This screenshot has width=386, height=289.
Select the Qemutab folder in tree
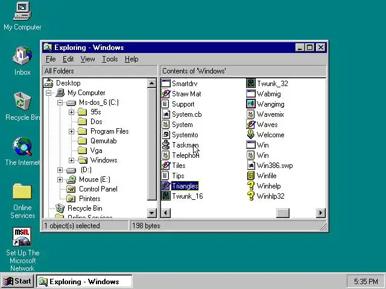[x=103, y=141]
